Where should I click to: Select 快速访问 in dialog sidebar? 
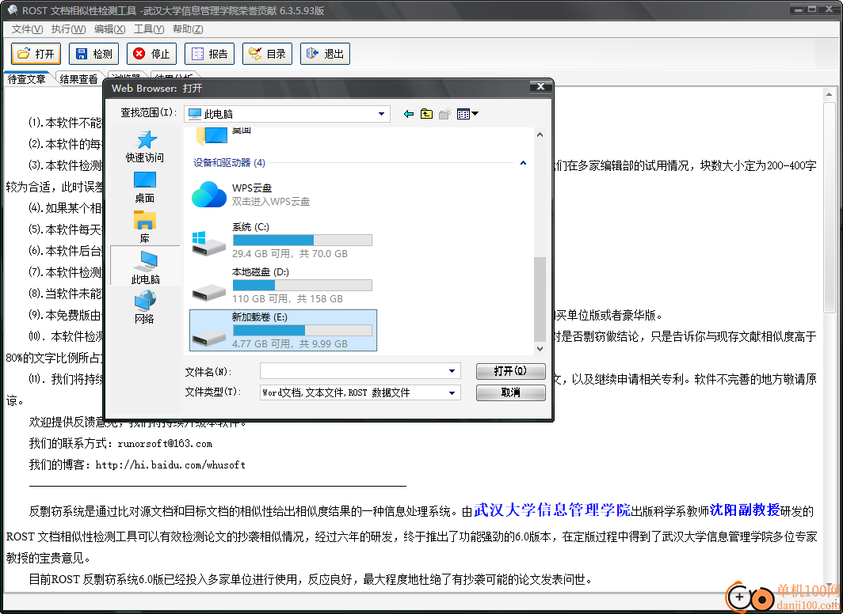145,146
